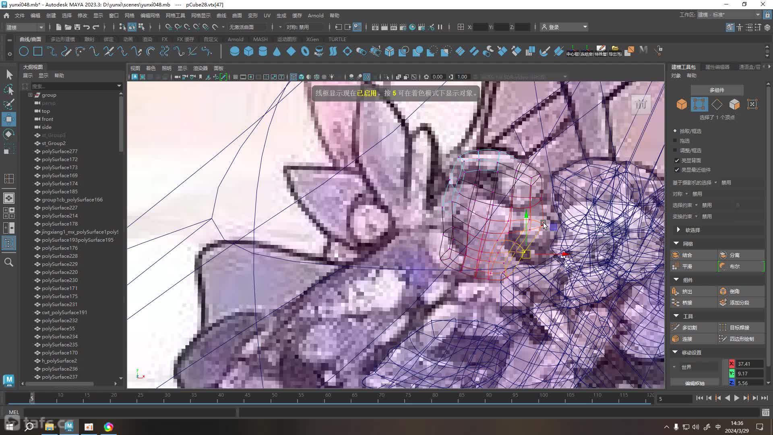The image size is (773, 435).
Task: Click the Undo icon in status line
Action: [x=86, y=27]
